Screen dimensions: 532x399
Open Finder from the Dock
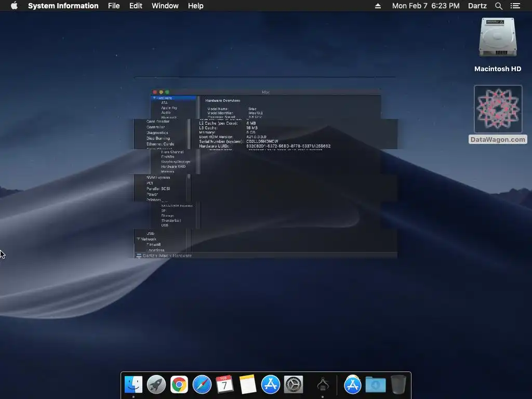pyautogui.click(x=134, y=385)
